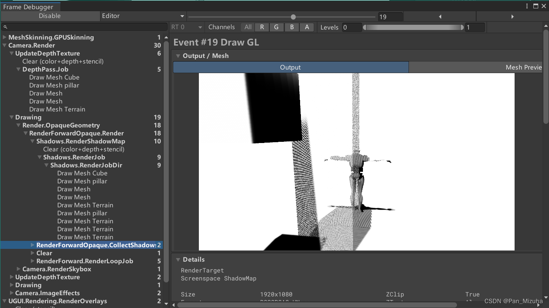The width and height of the screenshot is (549, 308).
Task: Show only the G channel
Action: [x=277, y=27]
